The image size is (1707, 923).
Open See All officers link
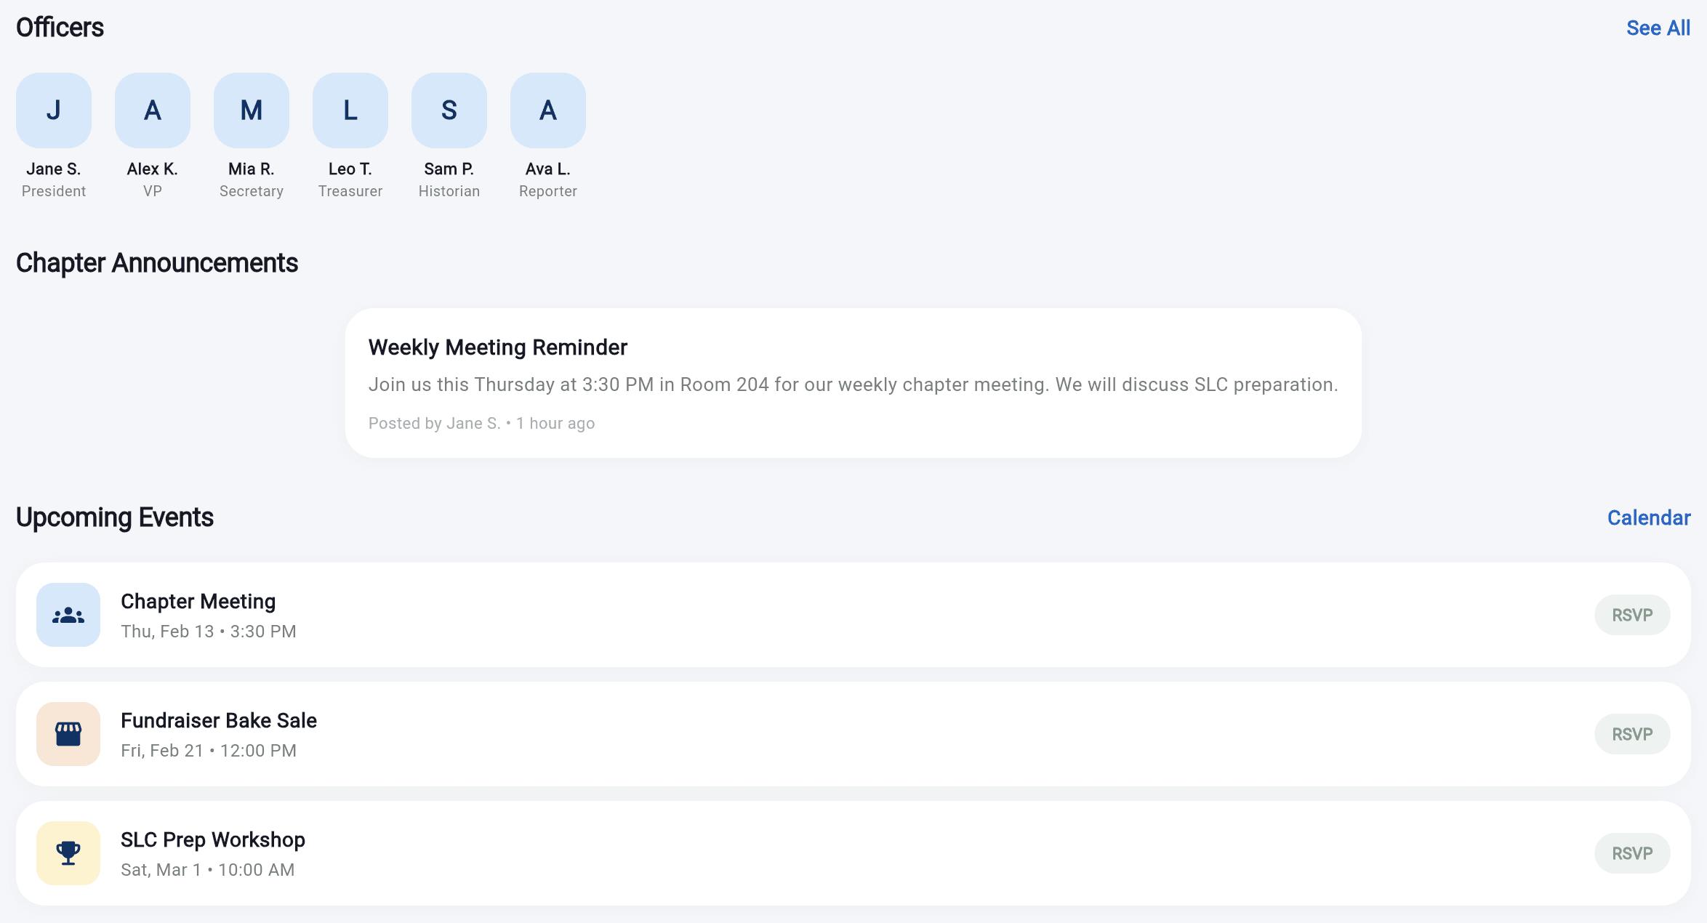(x=1658, y=28)
